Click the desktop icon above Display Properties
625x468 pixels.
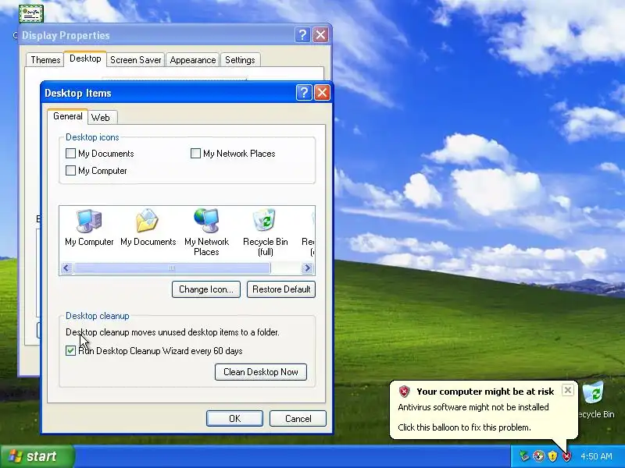[30, 12]
